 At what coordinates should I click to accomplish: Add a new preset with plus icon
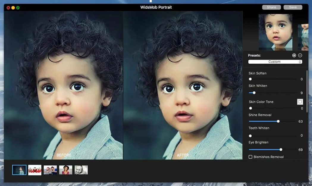tap(294, 55)
